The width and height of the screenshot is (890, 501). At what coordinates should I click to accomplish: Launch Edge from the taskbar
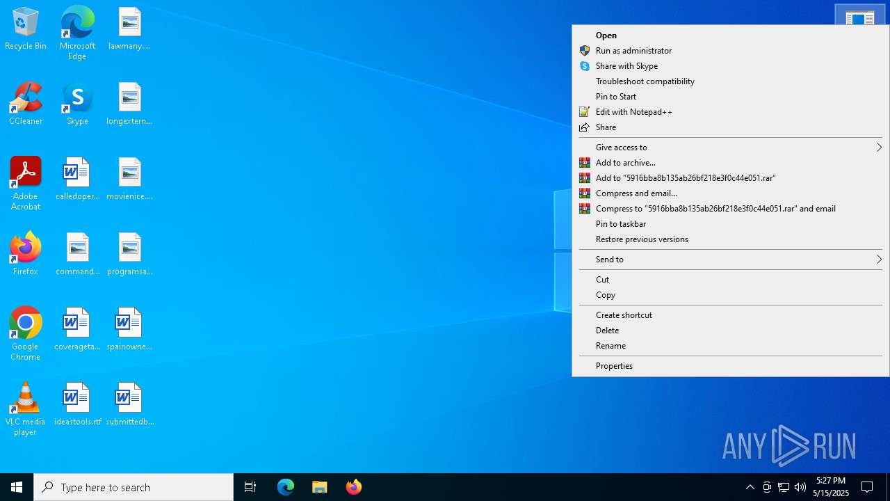(x=286, y=487)
